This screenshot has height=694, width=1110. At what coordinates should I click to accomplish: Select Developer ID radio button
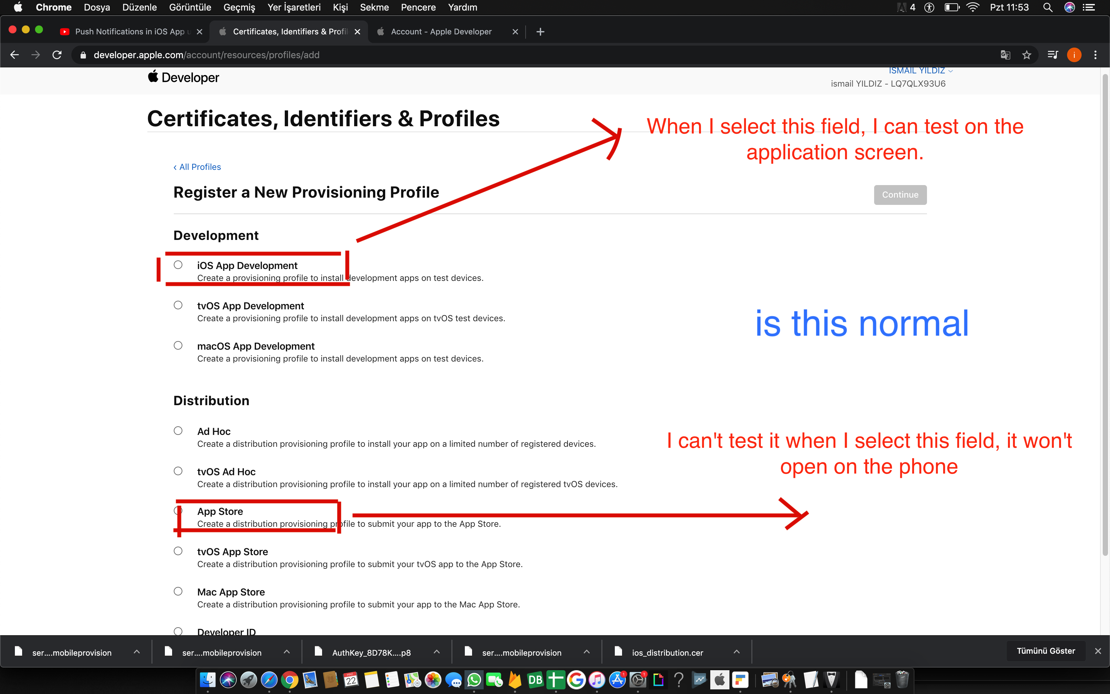(178, 631)
